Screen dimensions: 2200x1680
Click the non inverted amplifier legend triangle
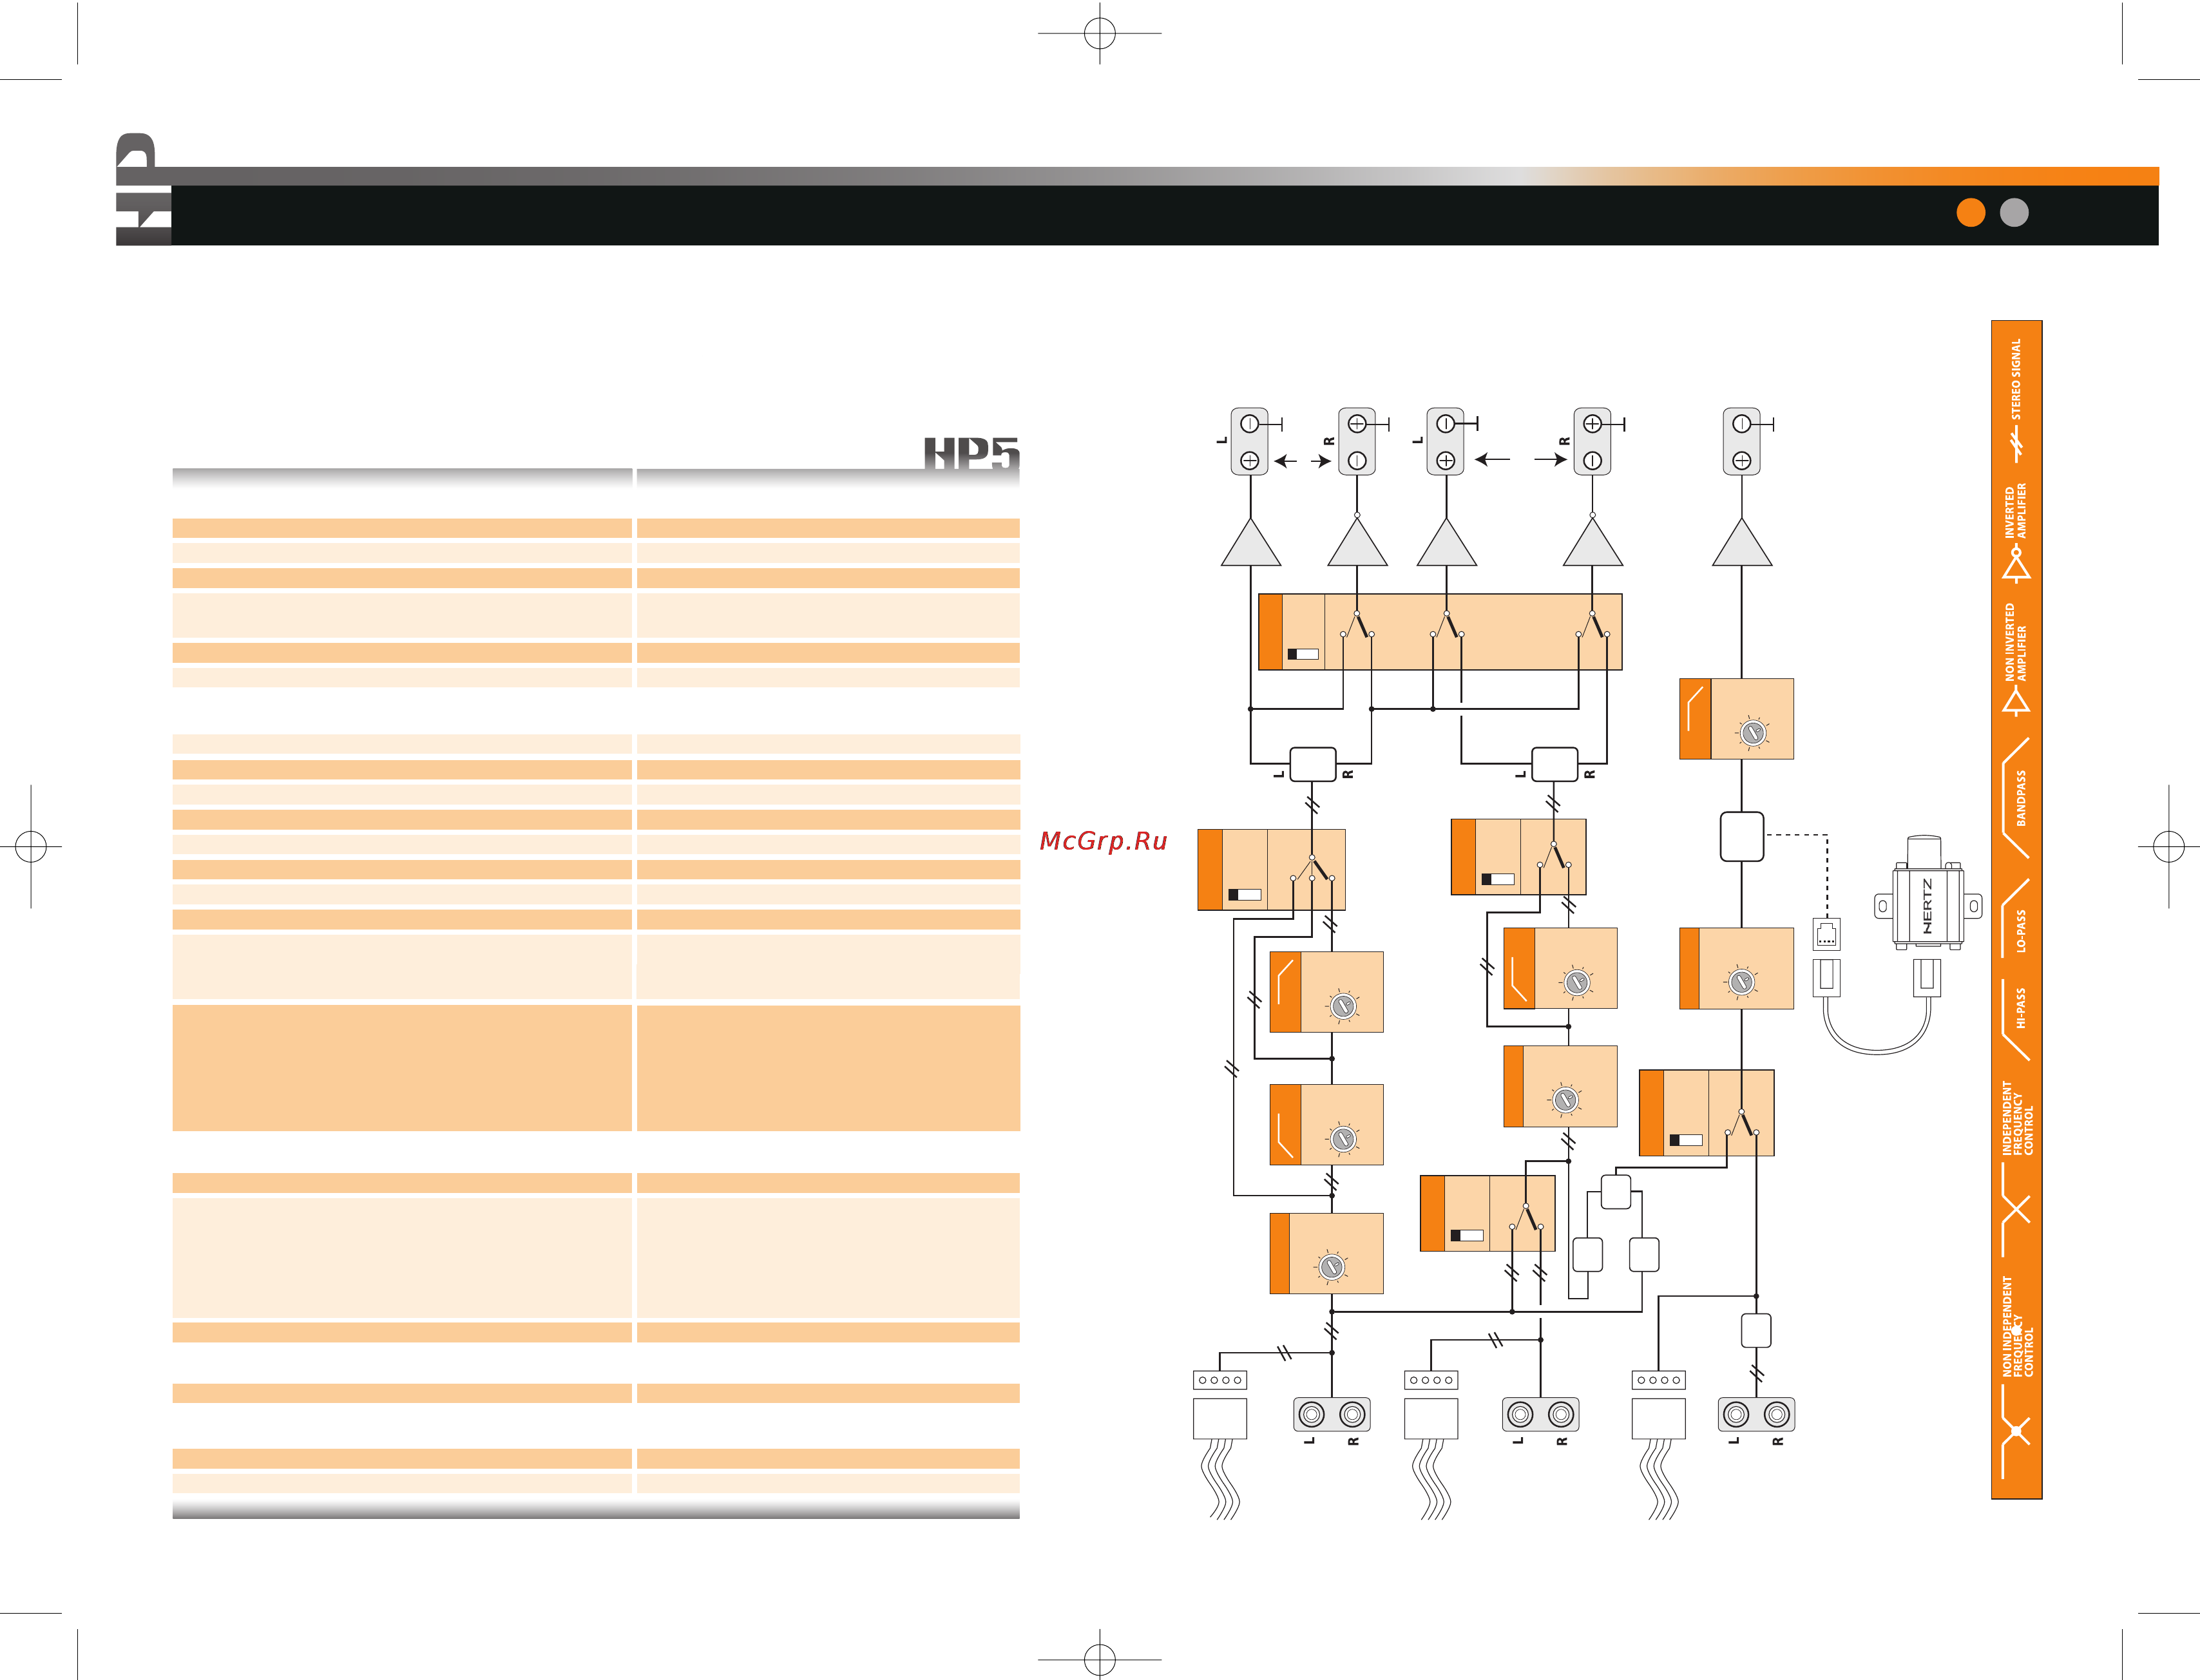tap(2017, 702)
